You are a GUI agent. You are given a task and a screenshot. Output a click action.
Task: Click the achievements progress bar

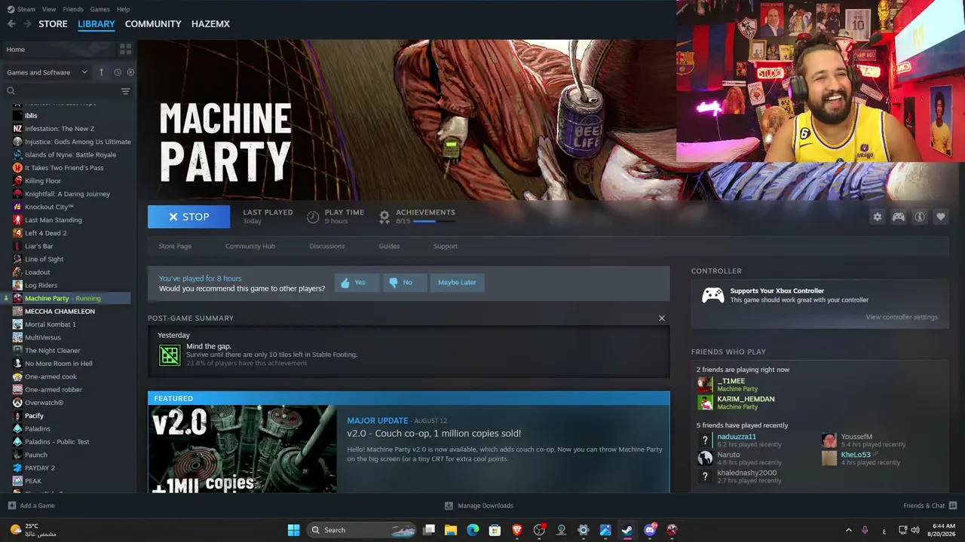(434, 221)
